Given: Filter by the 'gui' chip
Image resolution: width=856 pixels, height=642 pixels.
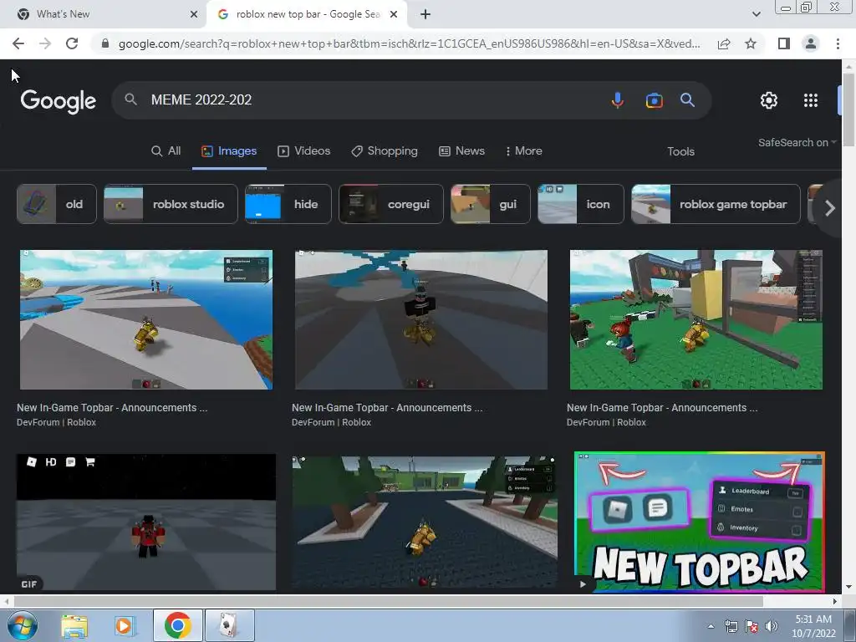Looking at the screenshot, I should click(x=491, y=204).
